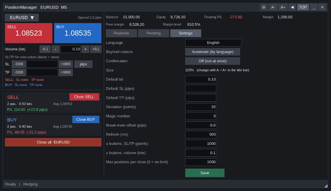Close the PositionManager panel
The width and height of the screenshot is (331, 191).
coord(322,7)
